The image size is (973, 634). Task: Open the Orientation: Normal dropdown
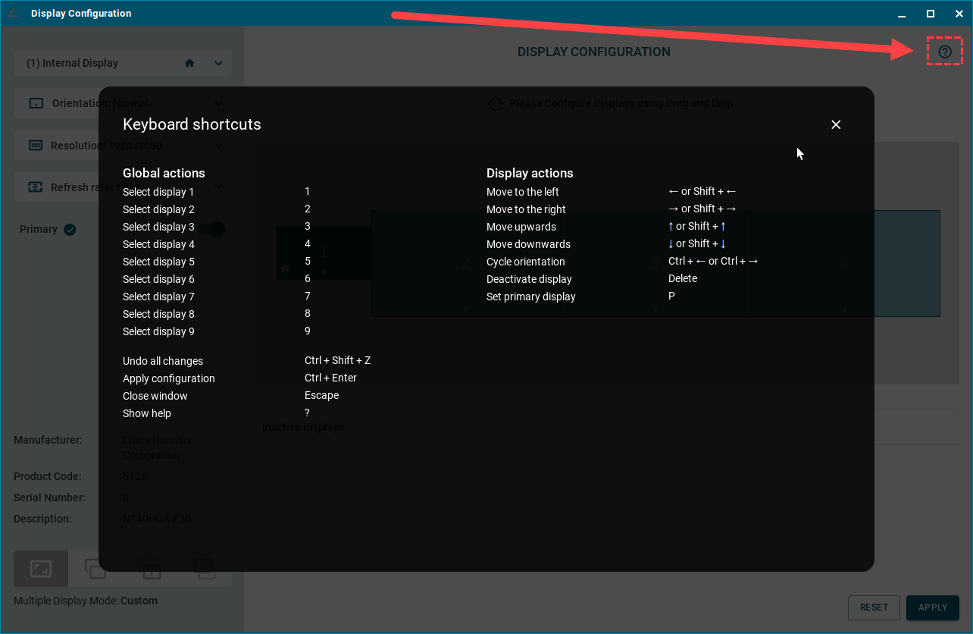tap(218, 103)
